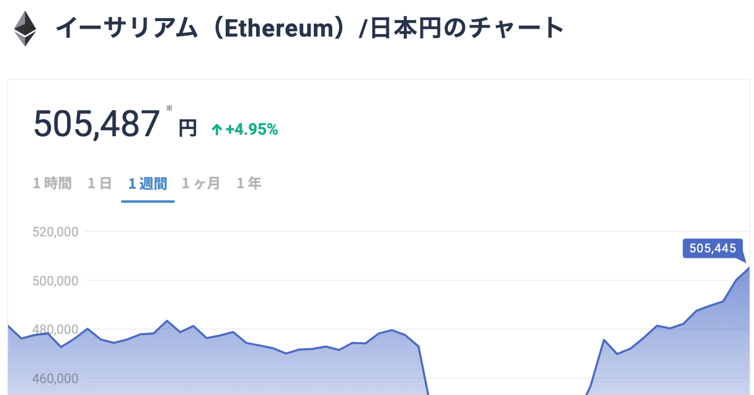Switch to the 1日 time range tab
The width and height of the screenshot is (754, 395).
point(99,183)
